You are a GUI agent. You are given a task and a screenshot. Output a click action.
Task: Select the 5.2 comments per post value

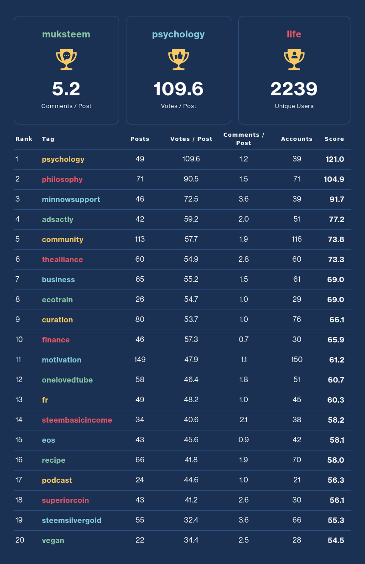[66, 89]
